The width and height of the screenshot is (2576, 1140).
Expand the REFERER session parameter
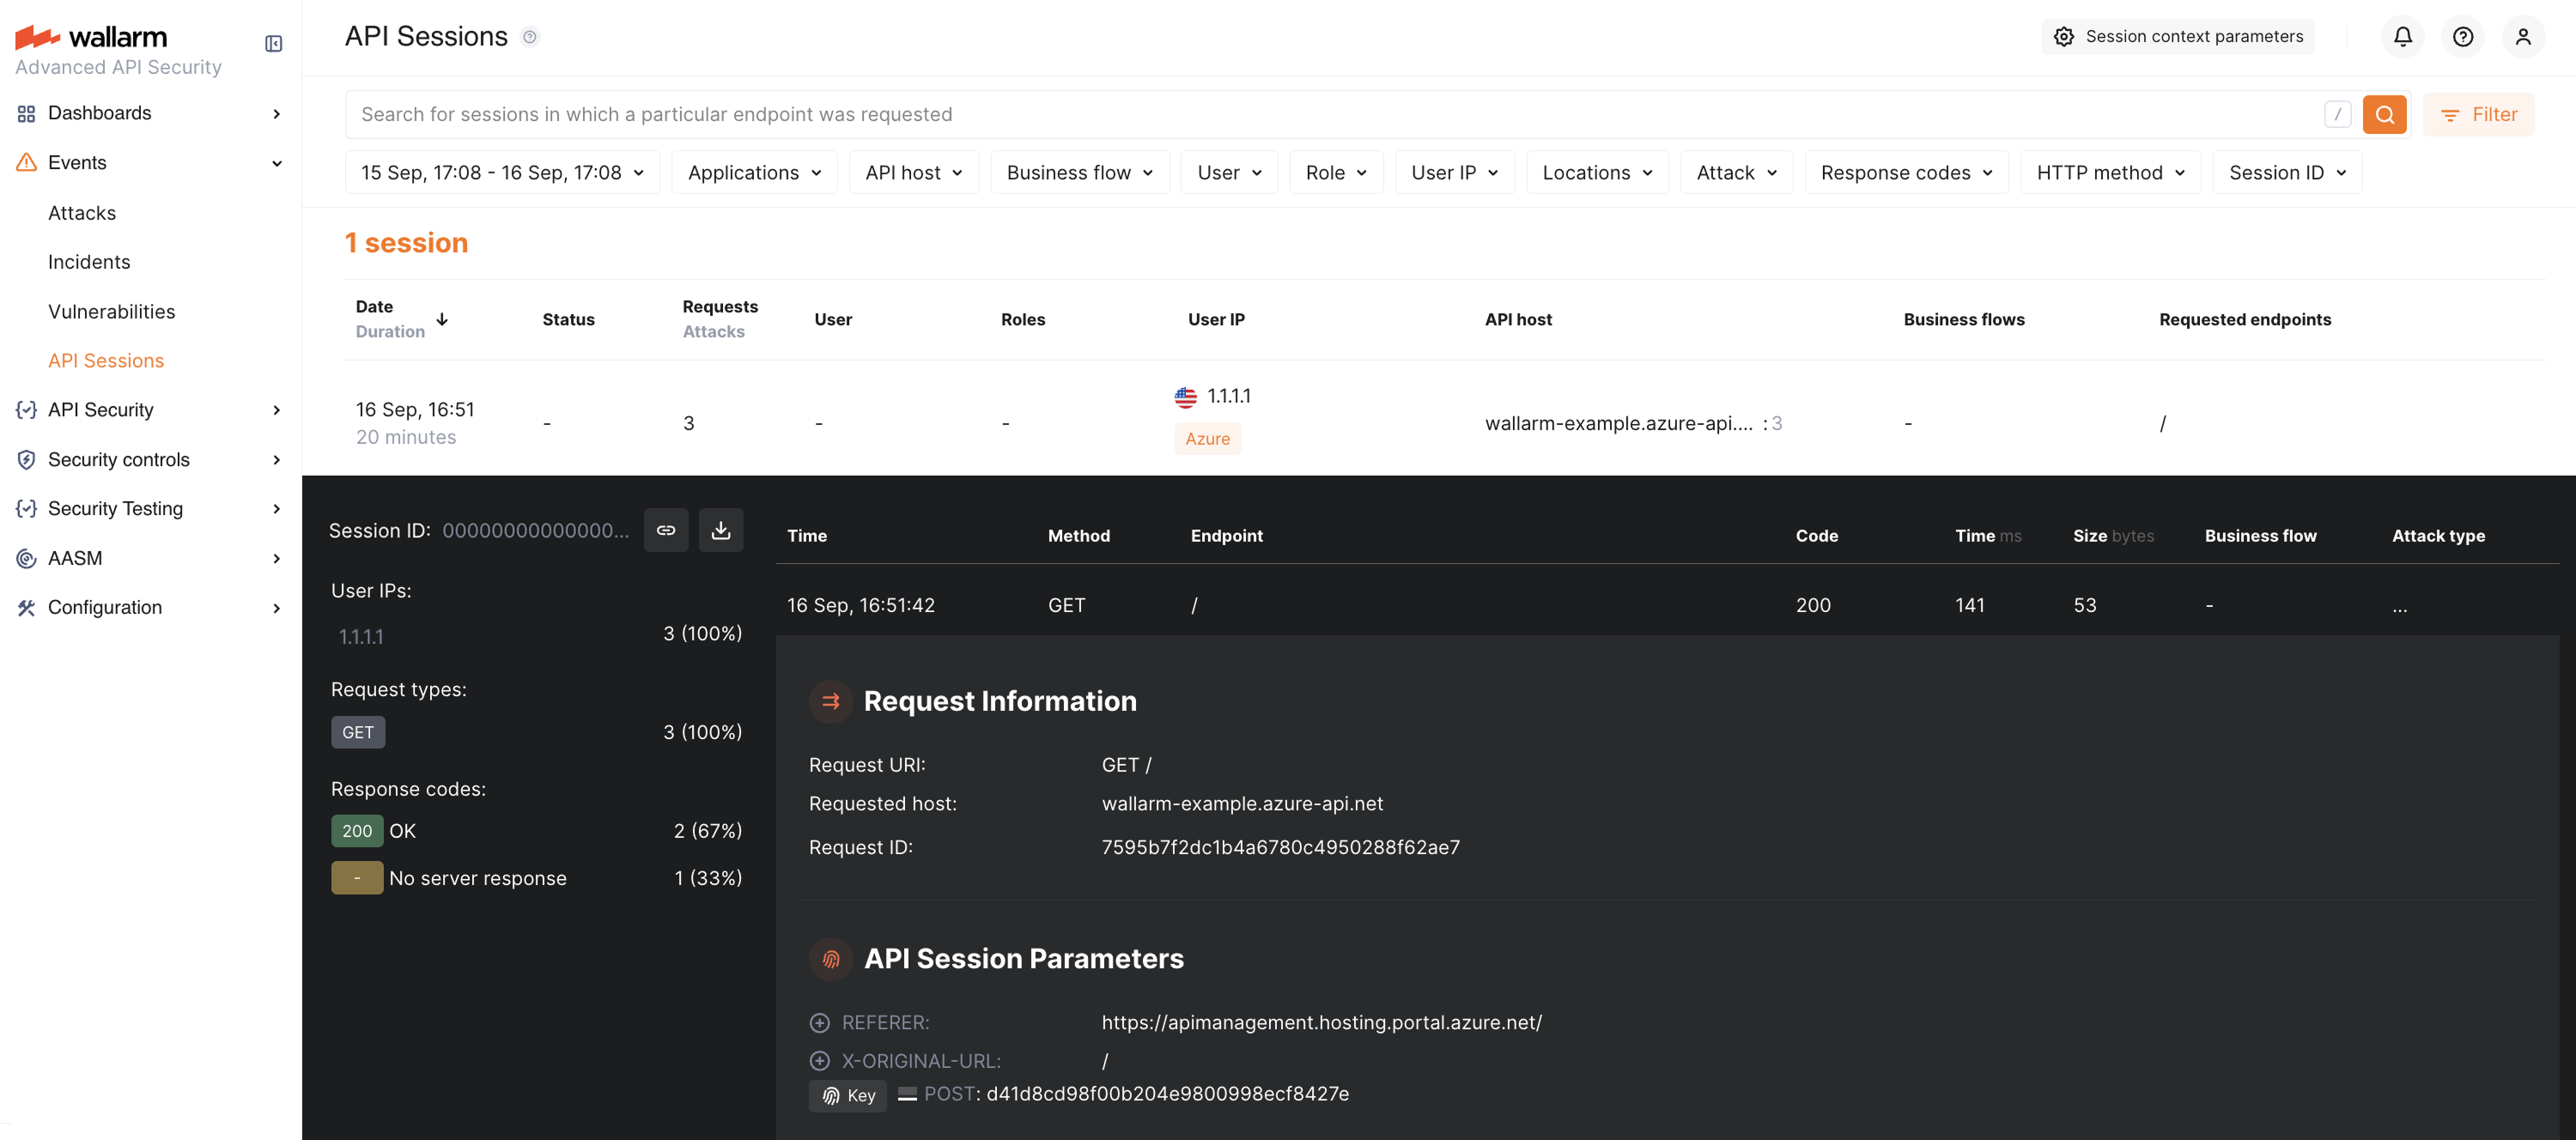820,1022
